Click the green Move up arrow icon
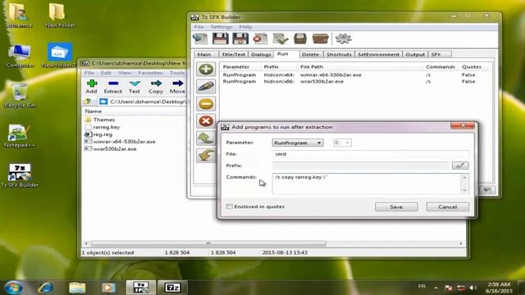This screenshot has height=295, width=525. (x=206, y=138)
